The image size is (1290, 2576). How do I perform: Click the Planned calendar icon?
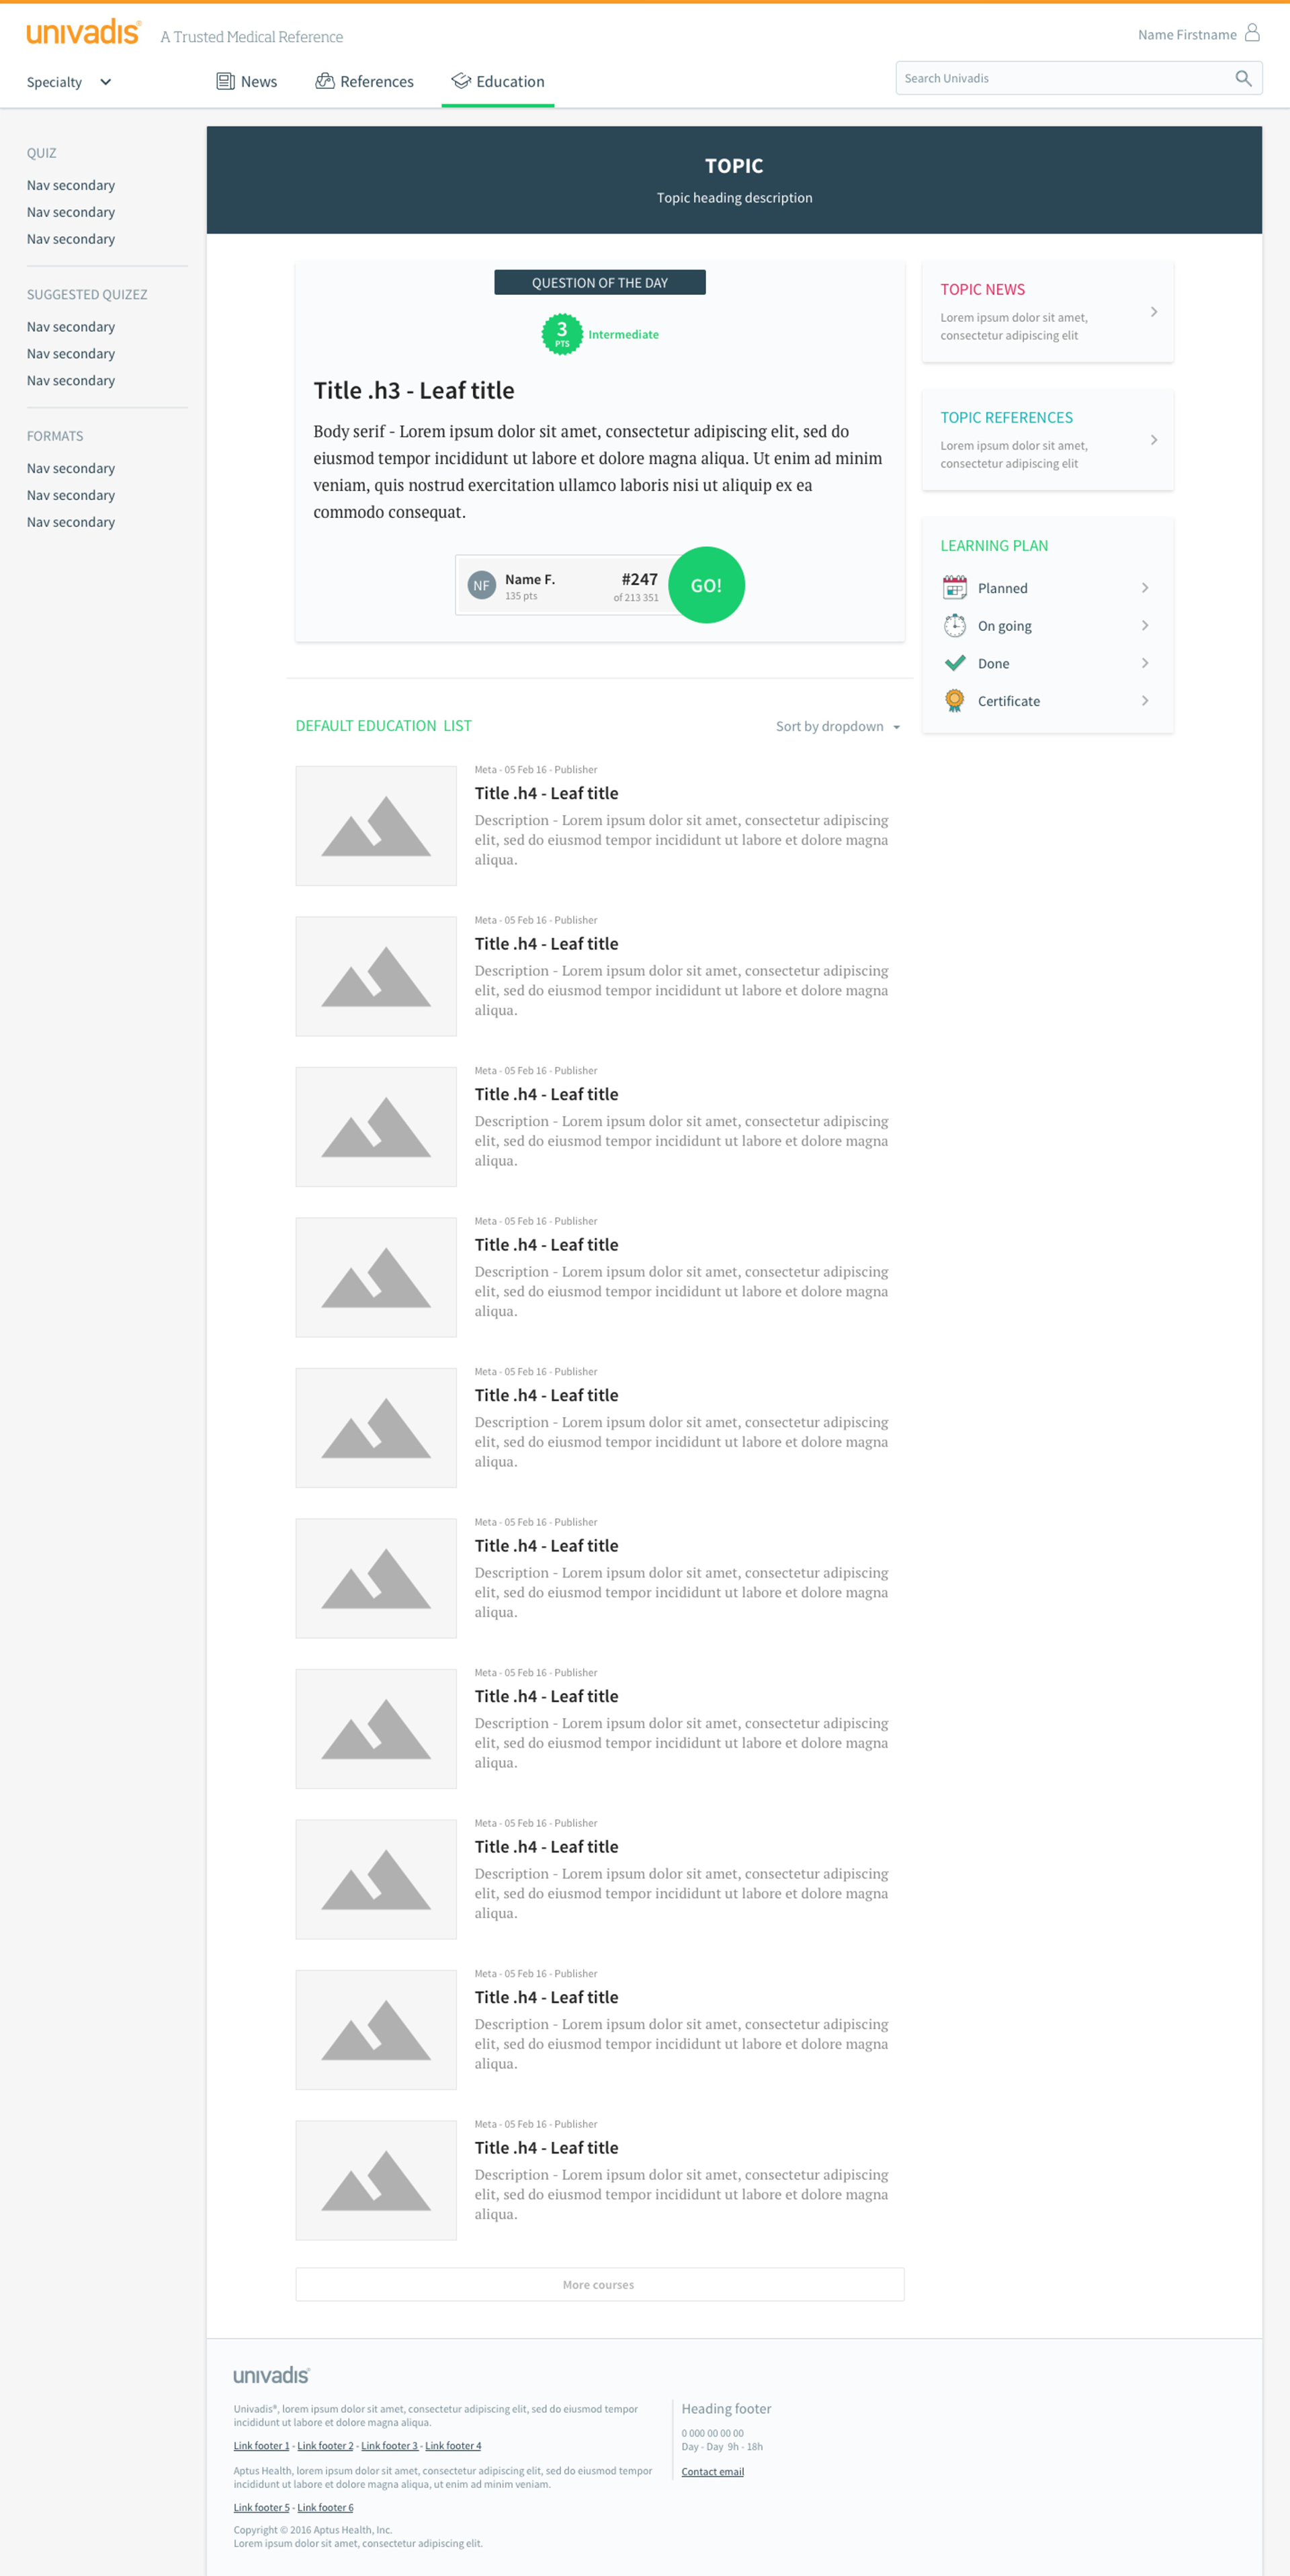coord(954,587)
